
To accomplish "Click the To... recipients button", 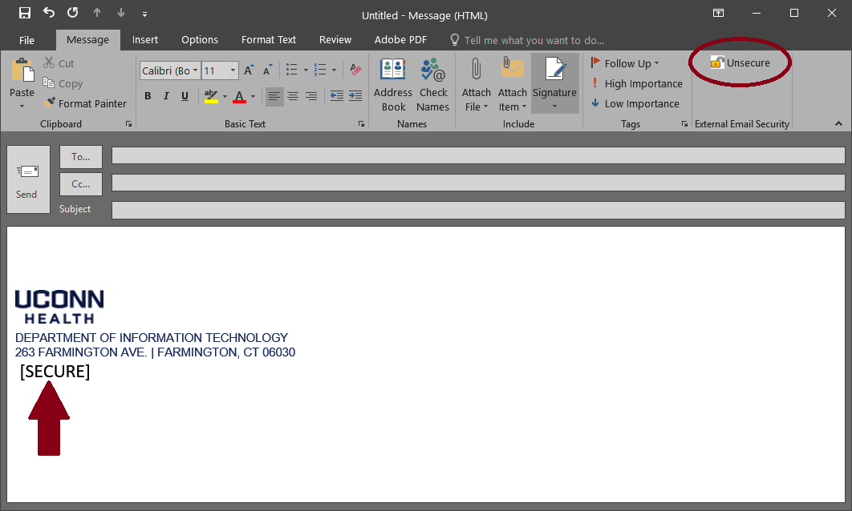I will (x=81, y=157).
